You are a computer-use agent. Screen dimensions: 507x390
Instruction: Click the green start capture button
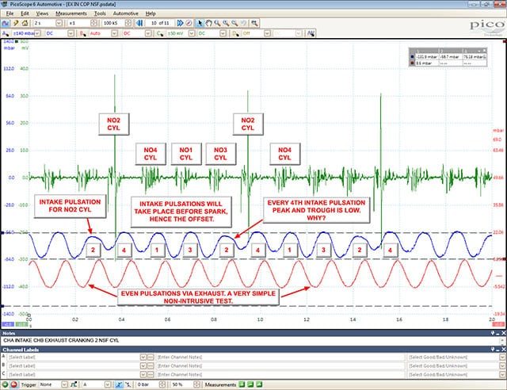(x=6, y=384)
